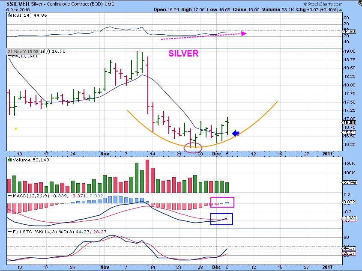Click the green up arrow after the Chg value
Screen dimensions: 362x271
coord(341,10)
